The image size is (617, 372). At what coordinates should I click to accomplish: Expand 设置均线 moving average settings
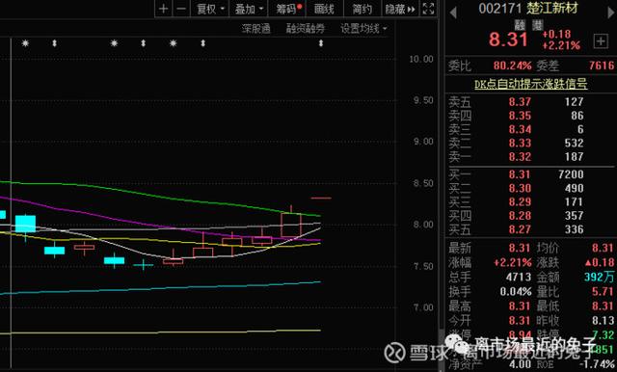tap(363, 28)
